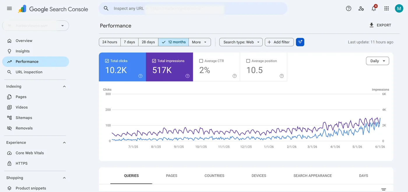408x192 pixels.
Task: Open Total clicks help icon
Action: click(x=140, y=76)
